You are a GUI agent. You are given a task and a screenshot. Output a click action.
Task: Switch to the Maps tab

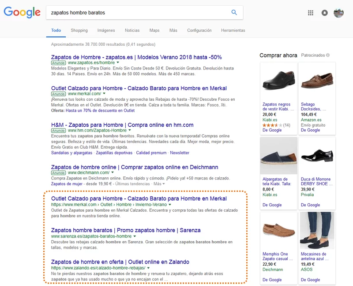[154, 30]
